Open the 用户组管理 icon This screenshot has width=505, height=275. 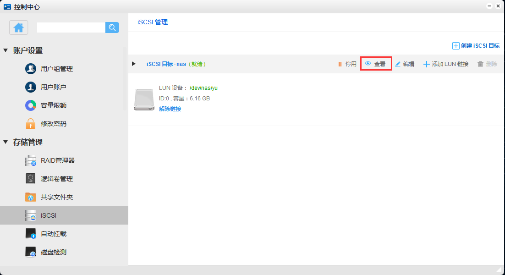[31, 69]
